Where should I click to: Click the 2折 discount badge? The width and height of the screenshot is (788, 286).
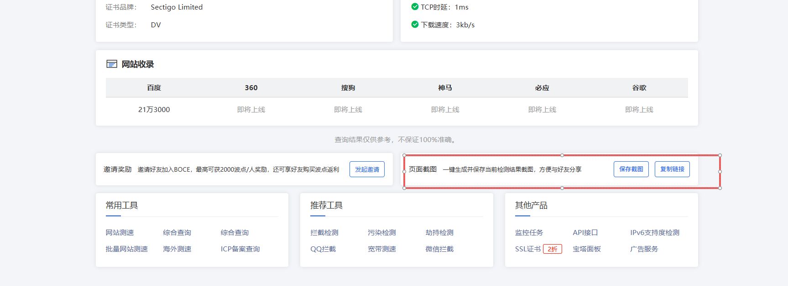coord(552,249)
